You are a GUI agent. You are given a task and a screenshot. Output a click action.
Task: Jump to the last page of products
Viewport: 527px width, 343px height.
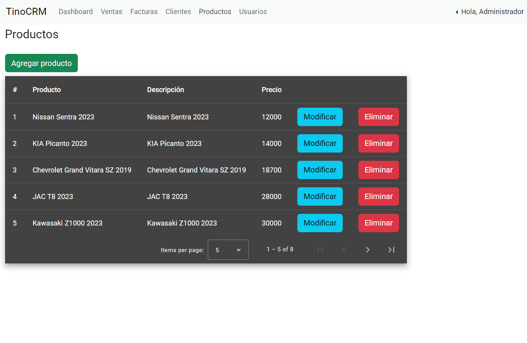tap(391, 250)
